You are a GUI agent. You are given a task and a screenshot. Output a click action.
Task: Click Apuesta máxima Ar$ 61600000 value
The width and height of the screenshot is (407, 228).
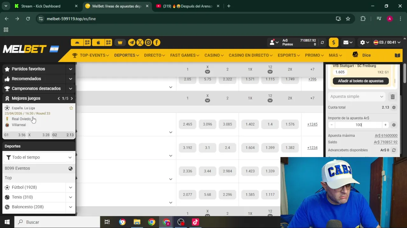tap(386, 136)
